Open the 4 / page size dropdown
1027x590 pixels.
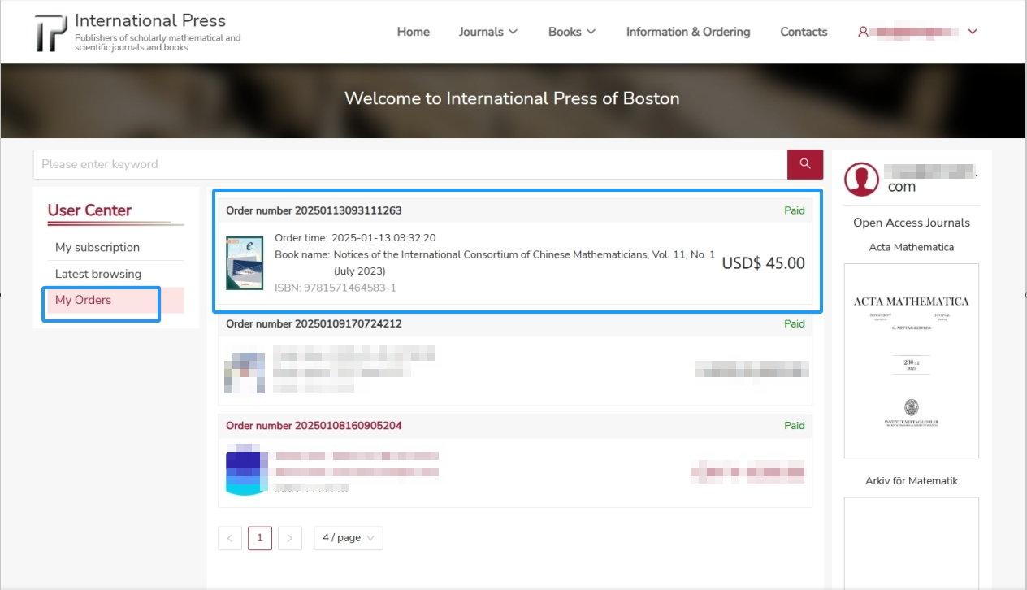(349, 538)
